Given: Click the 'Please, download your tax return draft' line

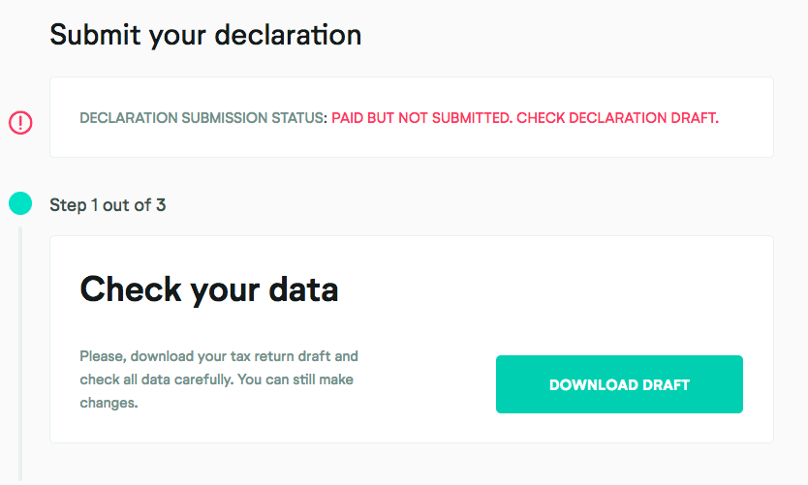Looking at the screenshot, I should pyautogui.click(x=219, y=356).
